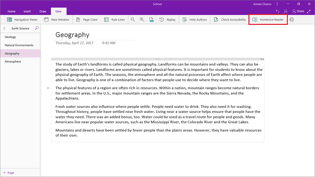Switch to the Home tab

point(12,12)
